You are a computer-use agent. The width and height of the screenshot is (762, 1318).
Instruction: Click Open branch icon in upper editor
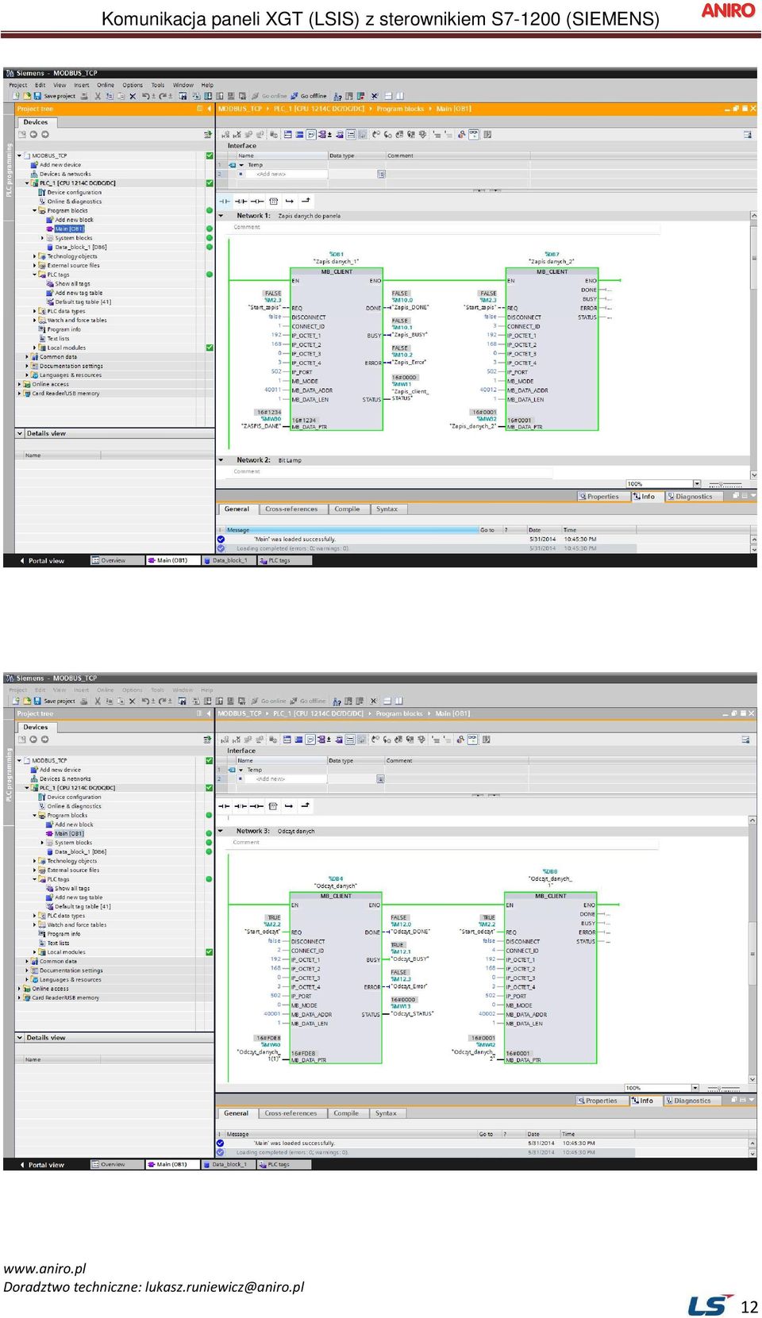click(x=290, y=202)
